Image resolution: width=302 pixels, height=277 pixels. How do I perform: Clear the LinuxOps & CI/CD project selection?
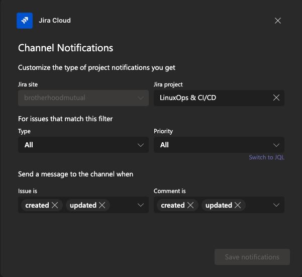(x=276, y=98)
